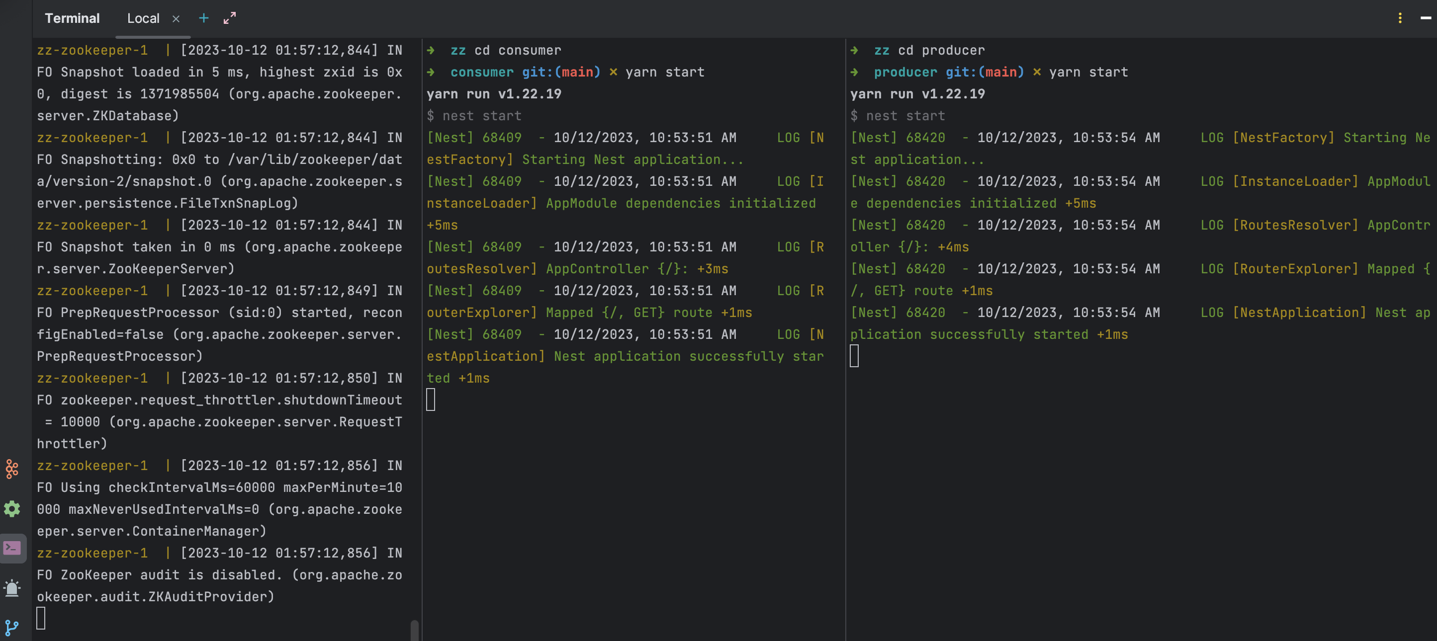Image resolution: width=1437 pixels, height=641 pixels.
Task: Open the green gear Services tool window
Action: point(12,508)
